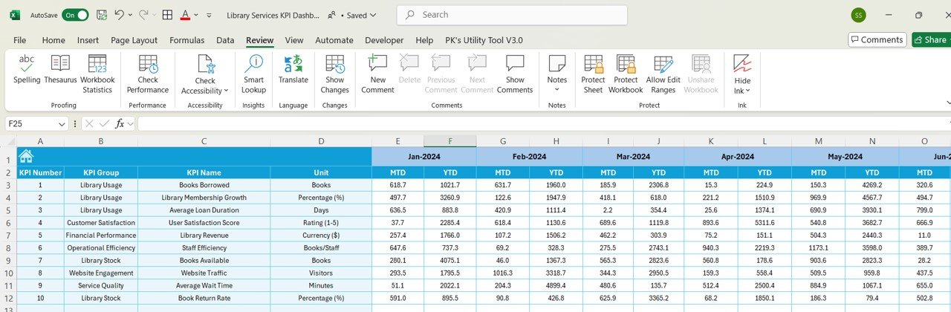The height and width of the screenshot is (312, 951).
Task: Click the Share button
Action: (x=929, y=40)
